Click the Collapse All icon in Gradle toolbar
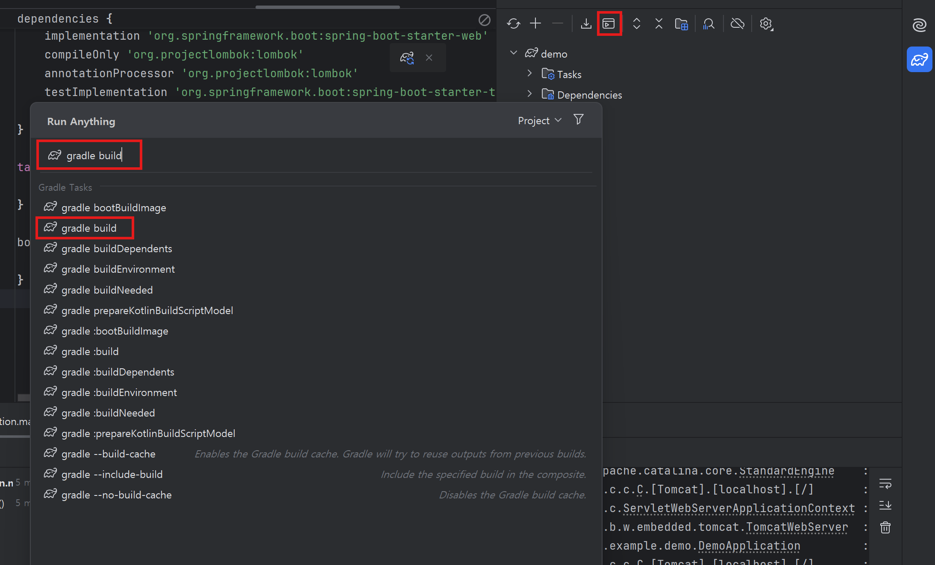The height and width of the screenshot is (565, 935). tap(659, 23)
